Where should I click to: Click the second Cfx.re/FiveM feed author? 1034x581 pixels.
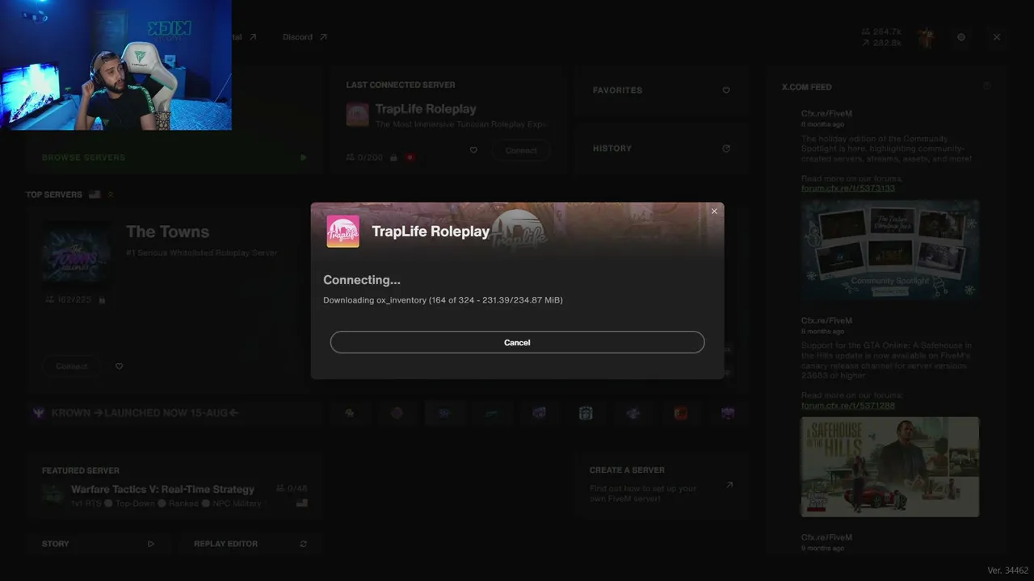[826, 320]
